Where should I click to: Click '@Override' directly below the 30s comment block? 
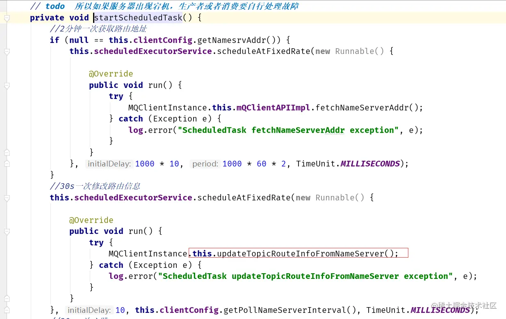pos(91,220)
